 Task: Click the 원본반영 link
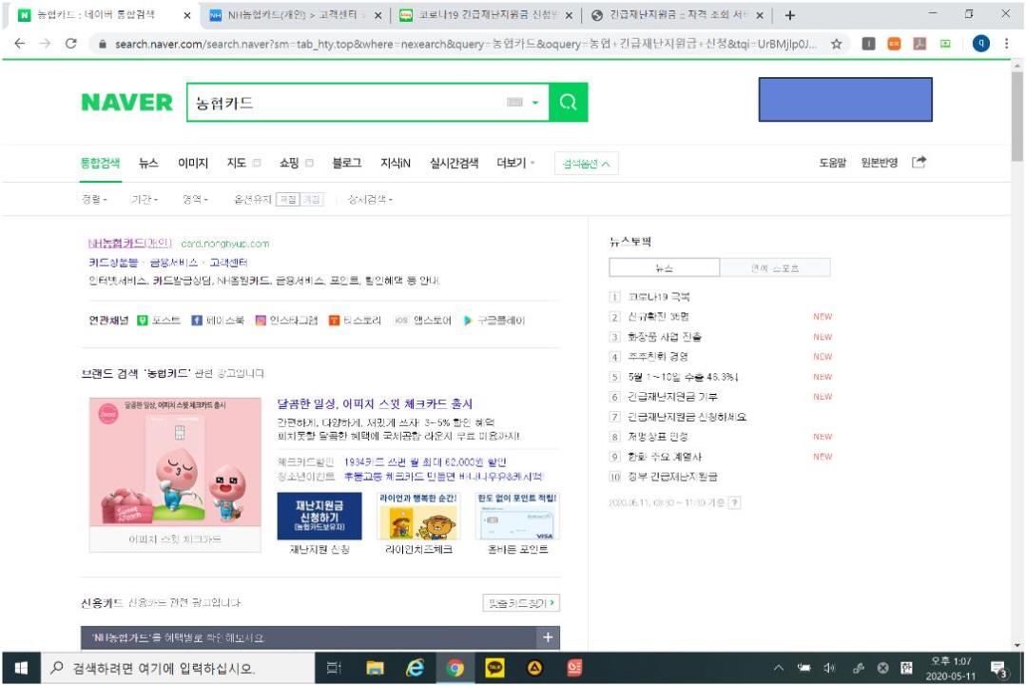pos(880,163)
